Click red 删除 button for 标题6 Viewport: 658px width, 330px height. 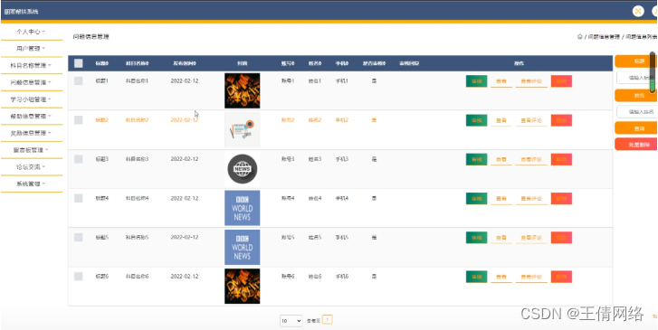[561, 277]
